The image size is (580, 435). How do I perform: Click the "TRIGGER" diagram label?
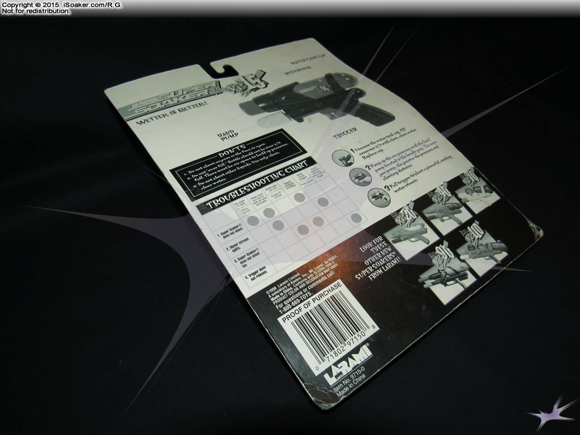[x=345, y=132]
